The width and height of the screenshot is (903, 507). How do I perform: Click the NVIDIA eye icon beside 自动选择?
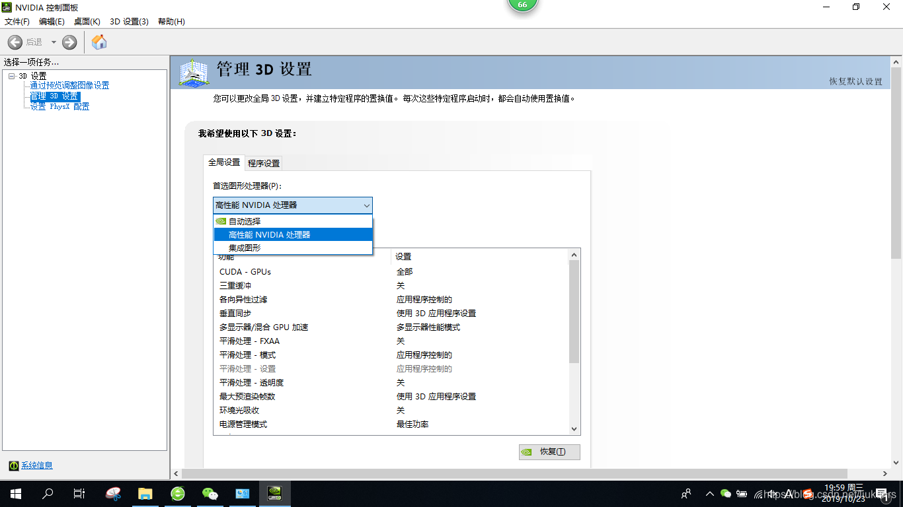[x=221, y=221]
